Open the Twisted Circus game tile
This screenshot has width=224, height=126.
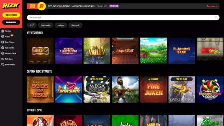click(x=69, y=120)
